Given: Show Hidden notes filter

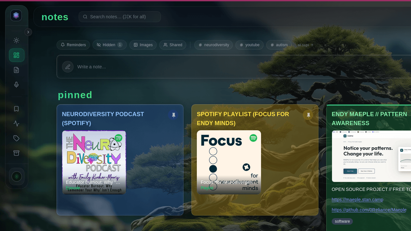Looking at the screenshot, I should point(109,45).
